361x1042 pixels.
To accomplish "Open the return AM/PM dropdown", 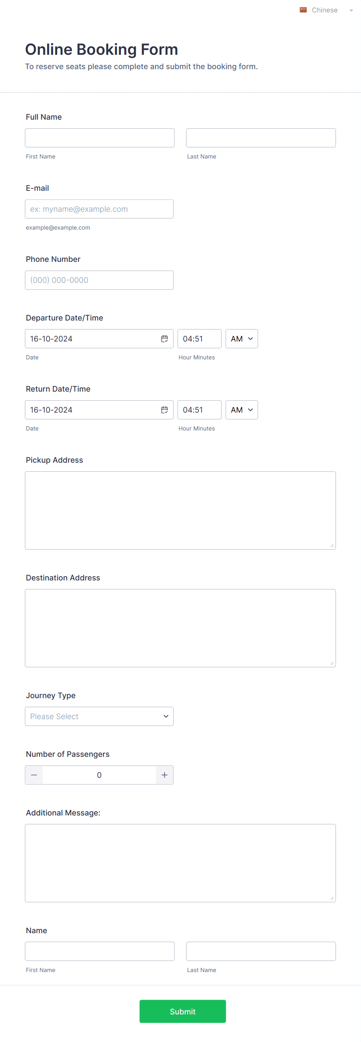I will pyautogui.click(x=242, y=410).
